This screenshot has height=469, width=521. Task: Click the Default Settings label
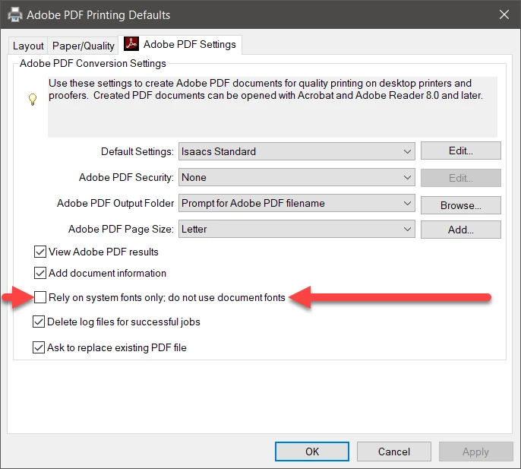tap(137, 152)
